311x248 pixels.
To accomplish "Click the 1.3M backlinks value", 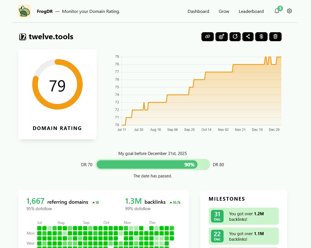I will [133, 201].
